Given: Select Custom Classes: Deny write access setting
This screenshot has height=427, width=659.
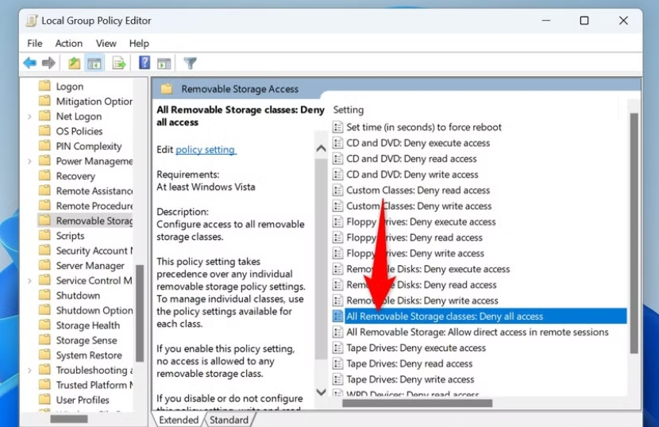Looking at the screenshot, I should [419, 206].
